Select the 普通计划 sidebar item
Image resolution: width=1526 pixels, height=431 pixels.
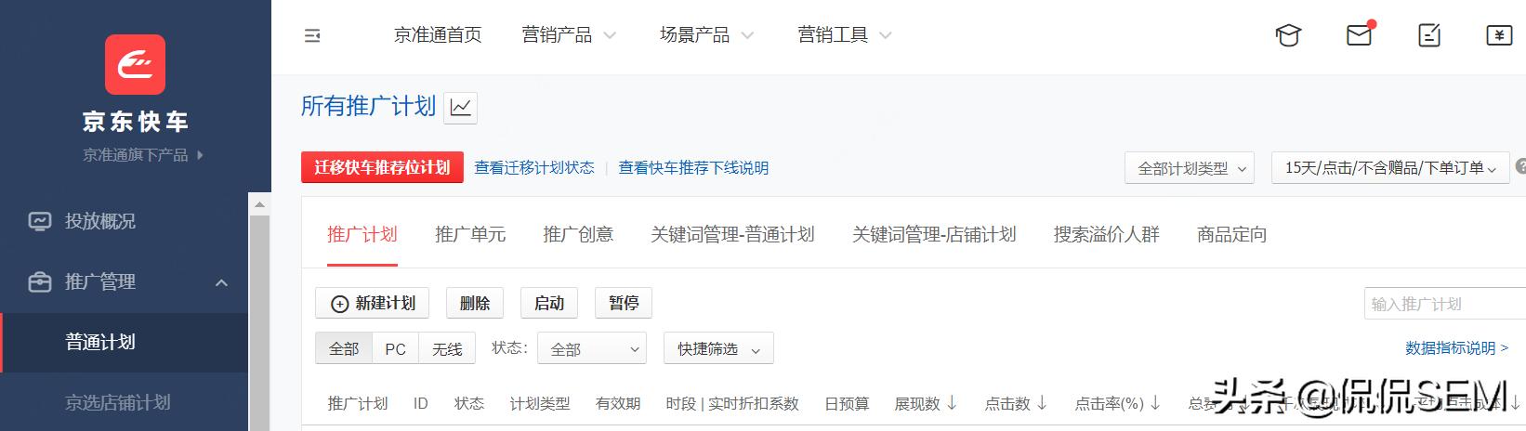point(124,342)
